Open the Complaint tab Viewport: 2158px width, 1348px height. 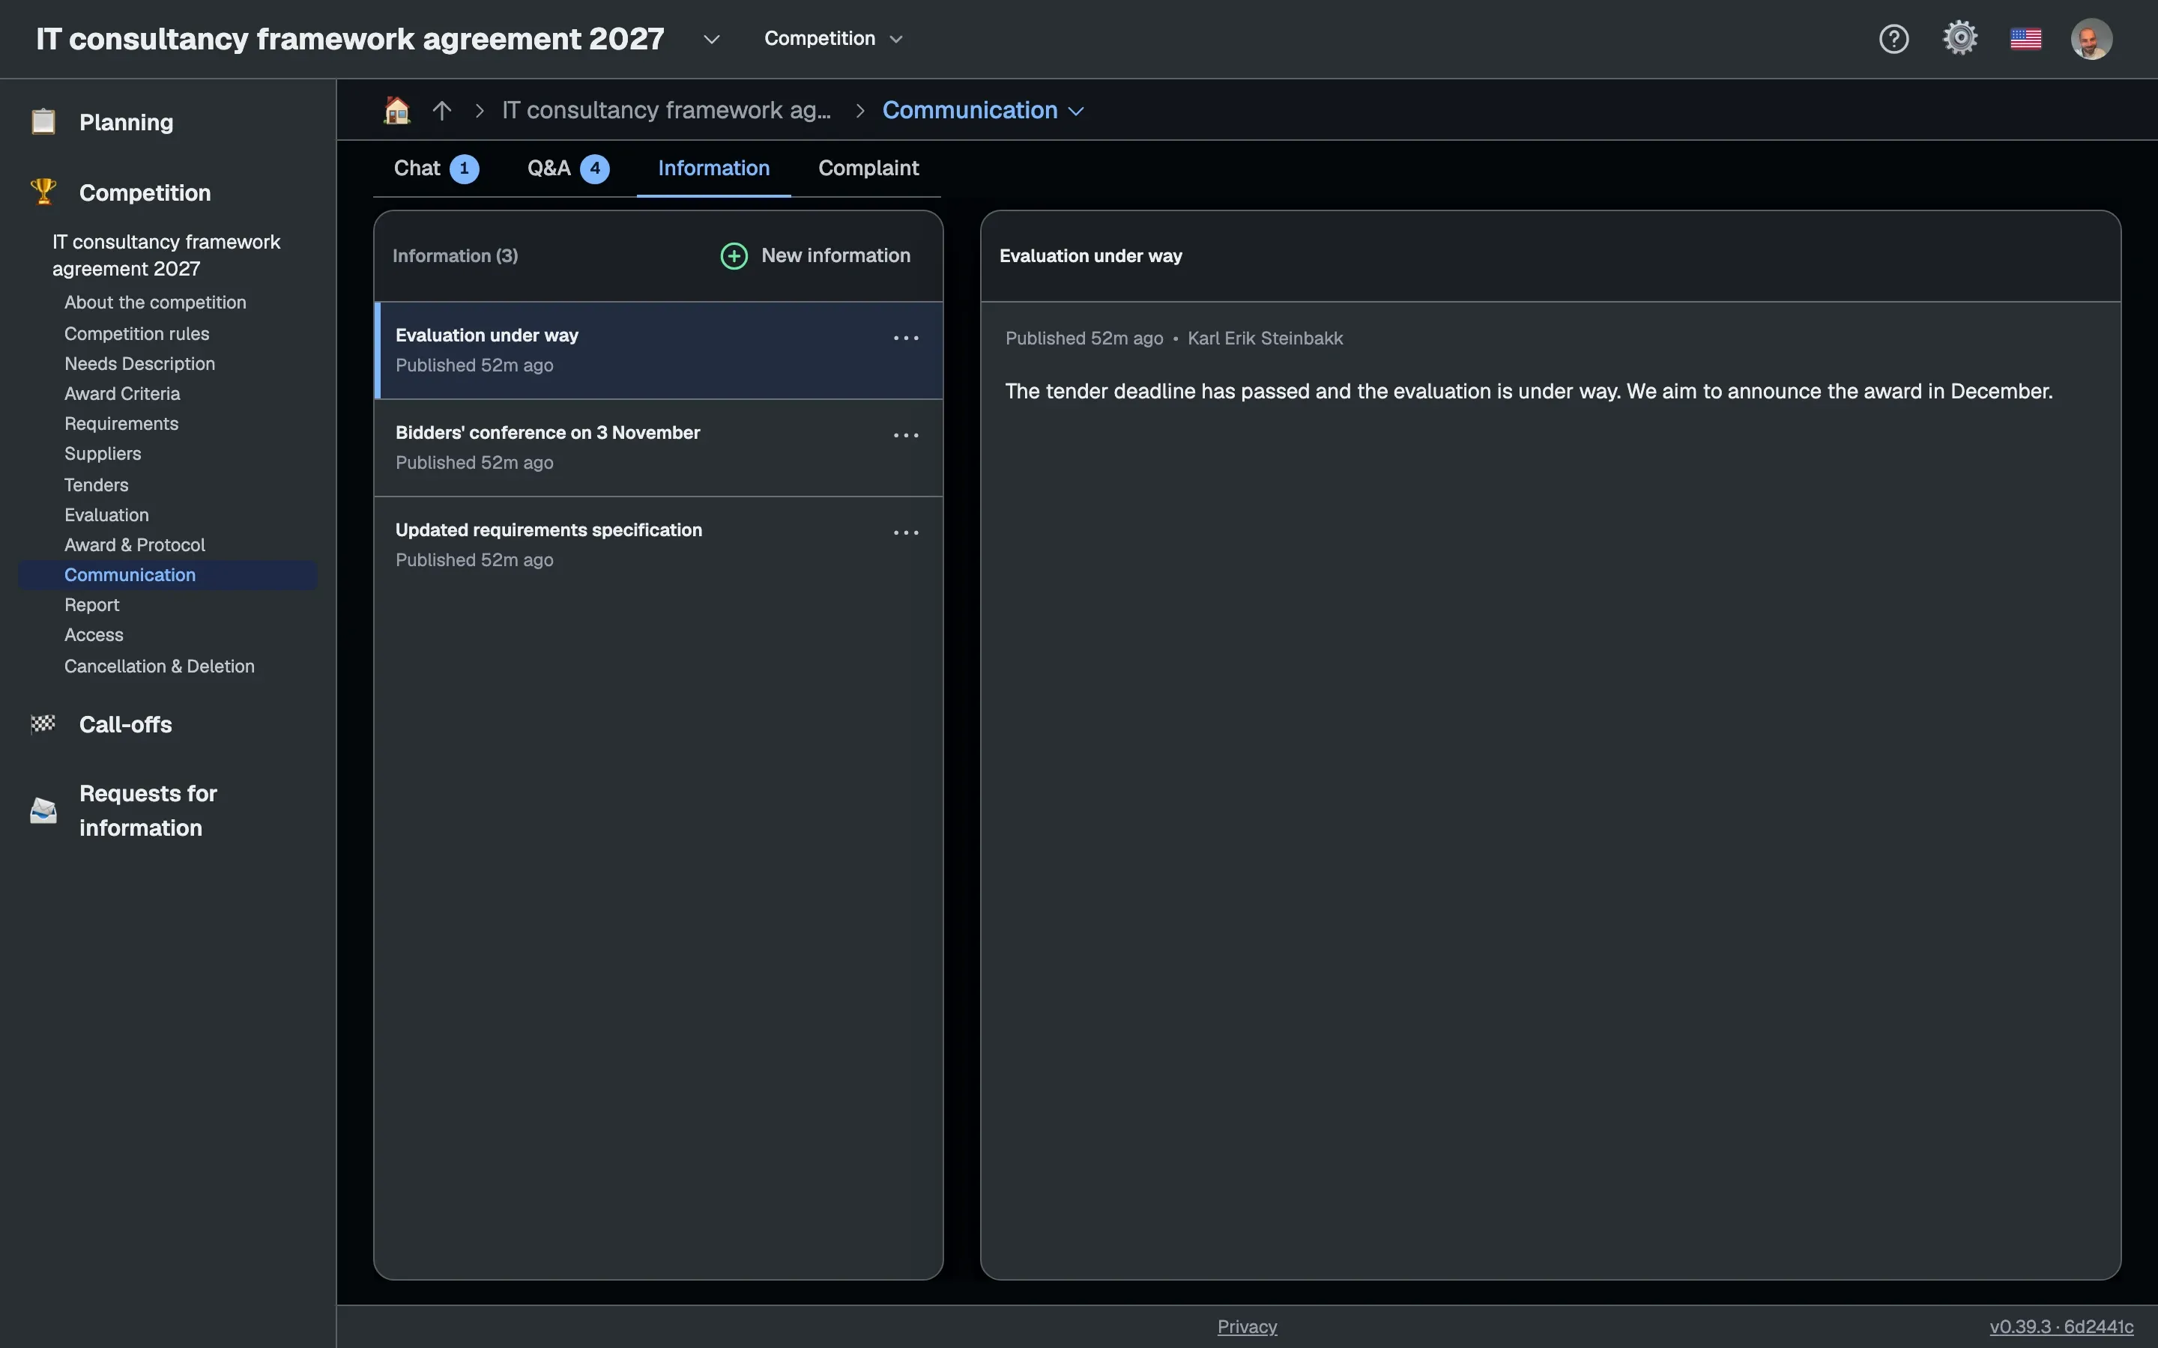coord(868,168)
